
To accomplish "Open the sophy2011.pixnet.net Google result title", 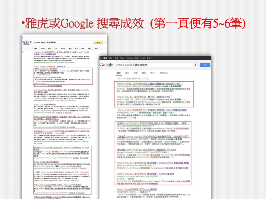I will tap(153, 136).
